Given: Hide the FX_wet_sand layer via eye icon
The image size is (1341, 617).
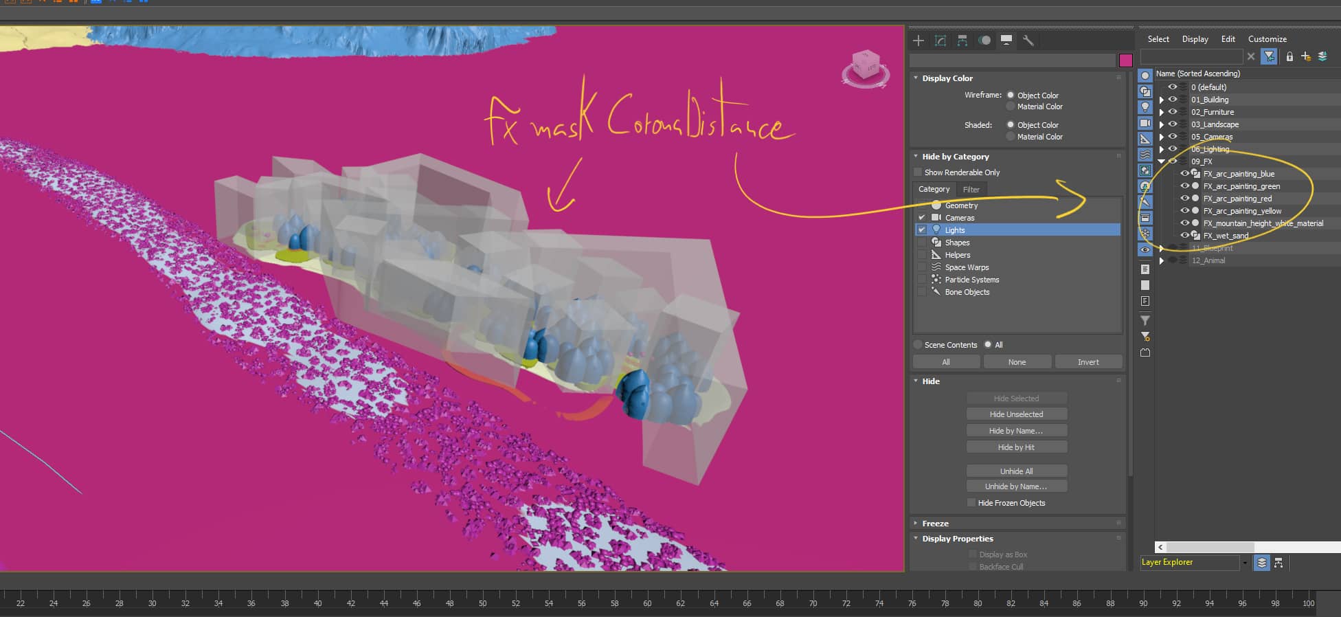Looking at the screenshot, I should [1184, 236].
